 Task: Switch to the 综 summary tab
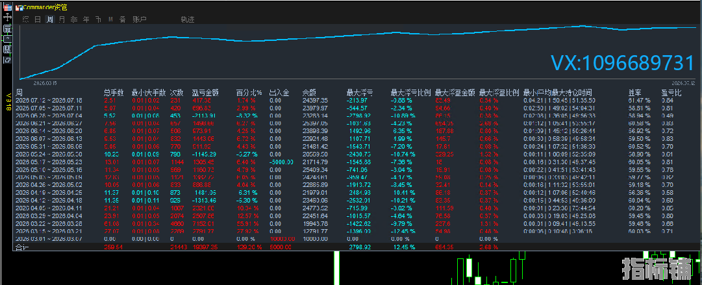click(x=25, y=19)
